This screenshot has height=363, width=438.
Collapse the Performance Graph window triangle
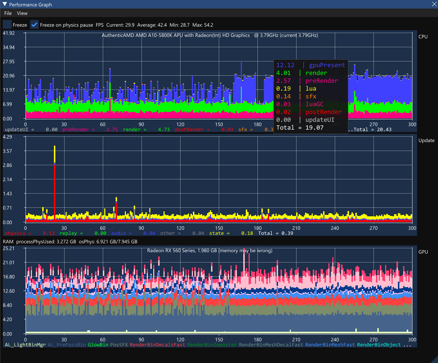point(5,5)
